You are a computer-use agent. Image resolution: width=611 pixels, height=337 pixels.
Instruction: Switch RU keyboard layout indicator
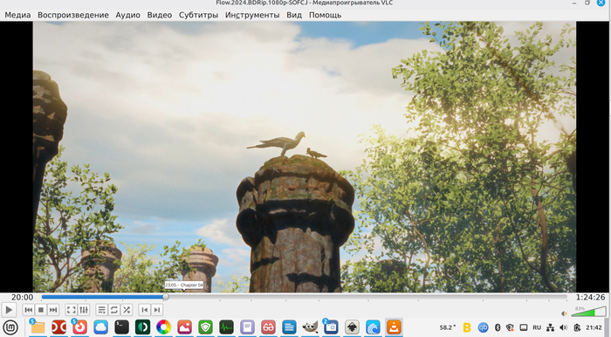537,327
